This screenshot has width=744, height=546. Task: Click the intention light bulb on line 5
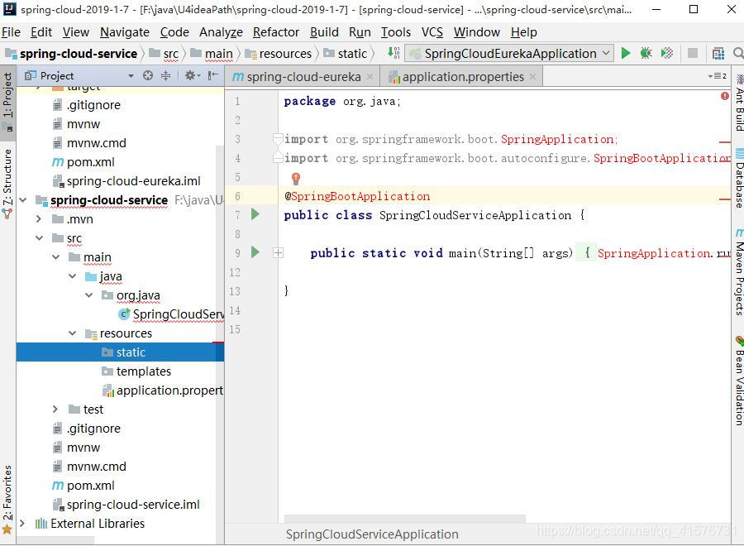296,179
